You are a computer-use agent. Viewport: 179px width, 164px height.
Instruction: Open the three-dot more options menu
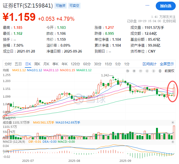[x=147, y=5]
